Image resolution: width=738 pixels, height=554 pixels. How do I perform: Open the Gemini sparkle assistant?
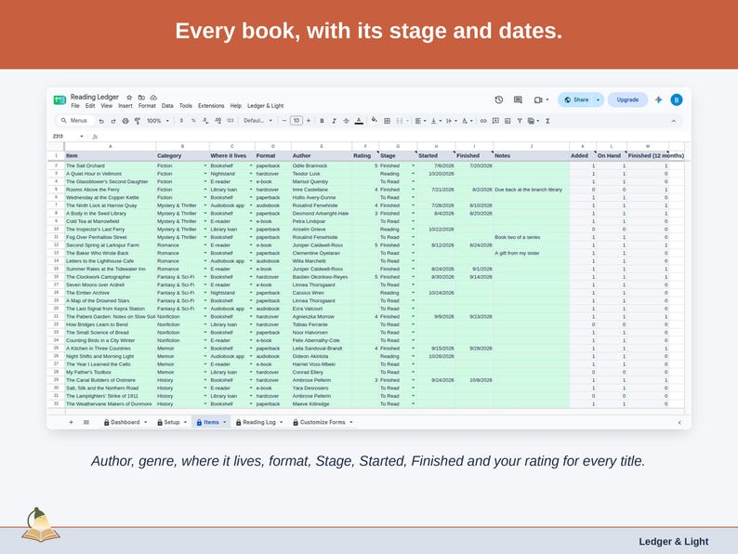(x=658, y=99)
